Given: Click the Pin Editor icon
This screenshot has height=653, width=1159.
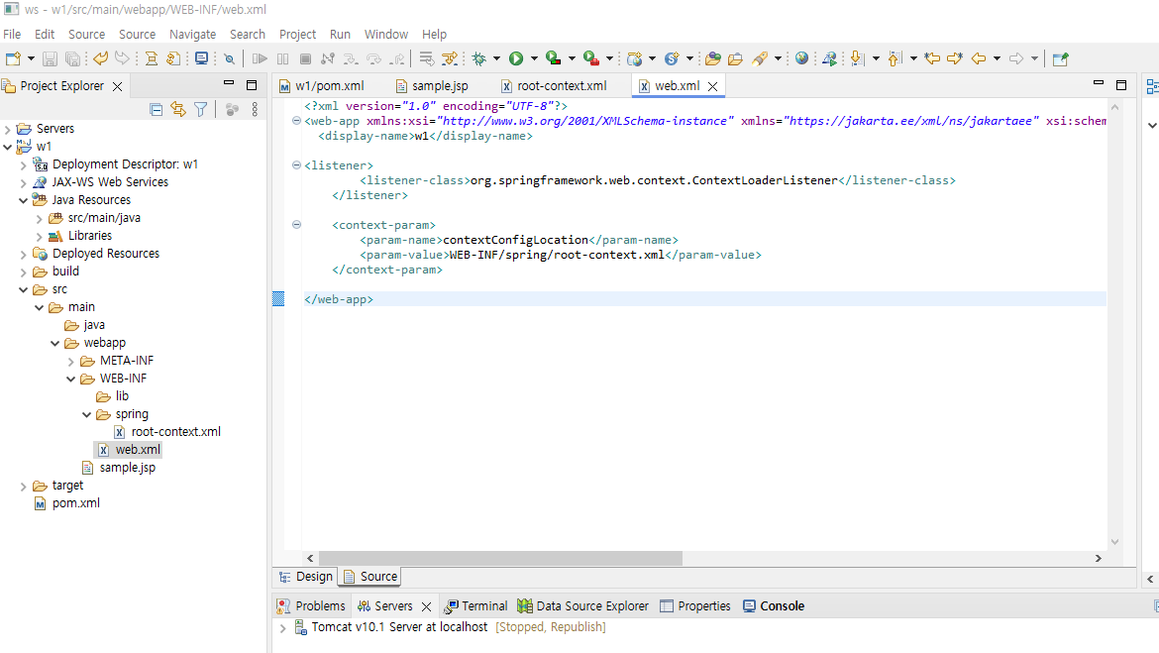Looking at the screenshot, I should pyautogui.click(x=1060, y=59).
